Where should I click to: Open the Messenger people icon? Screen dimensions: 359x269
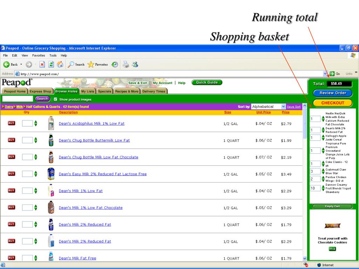[x=135, y=64]
